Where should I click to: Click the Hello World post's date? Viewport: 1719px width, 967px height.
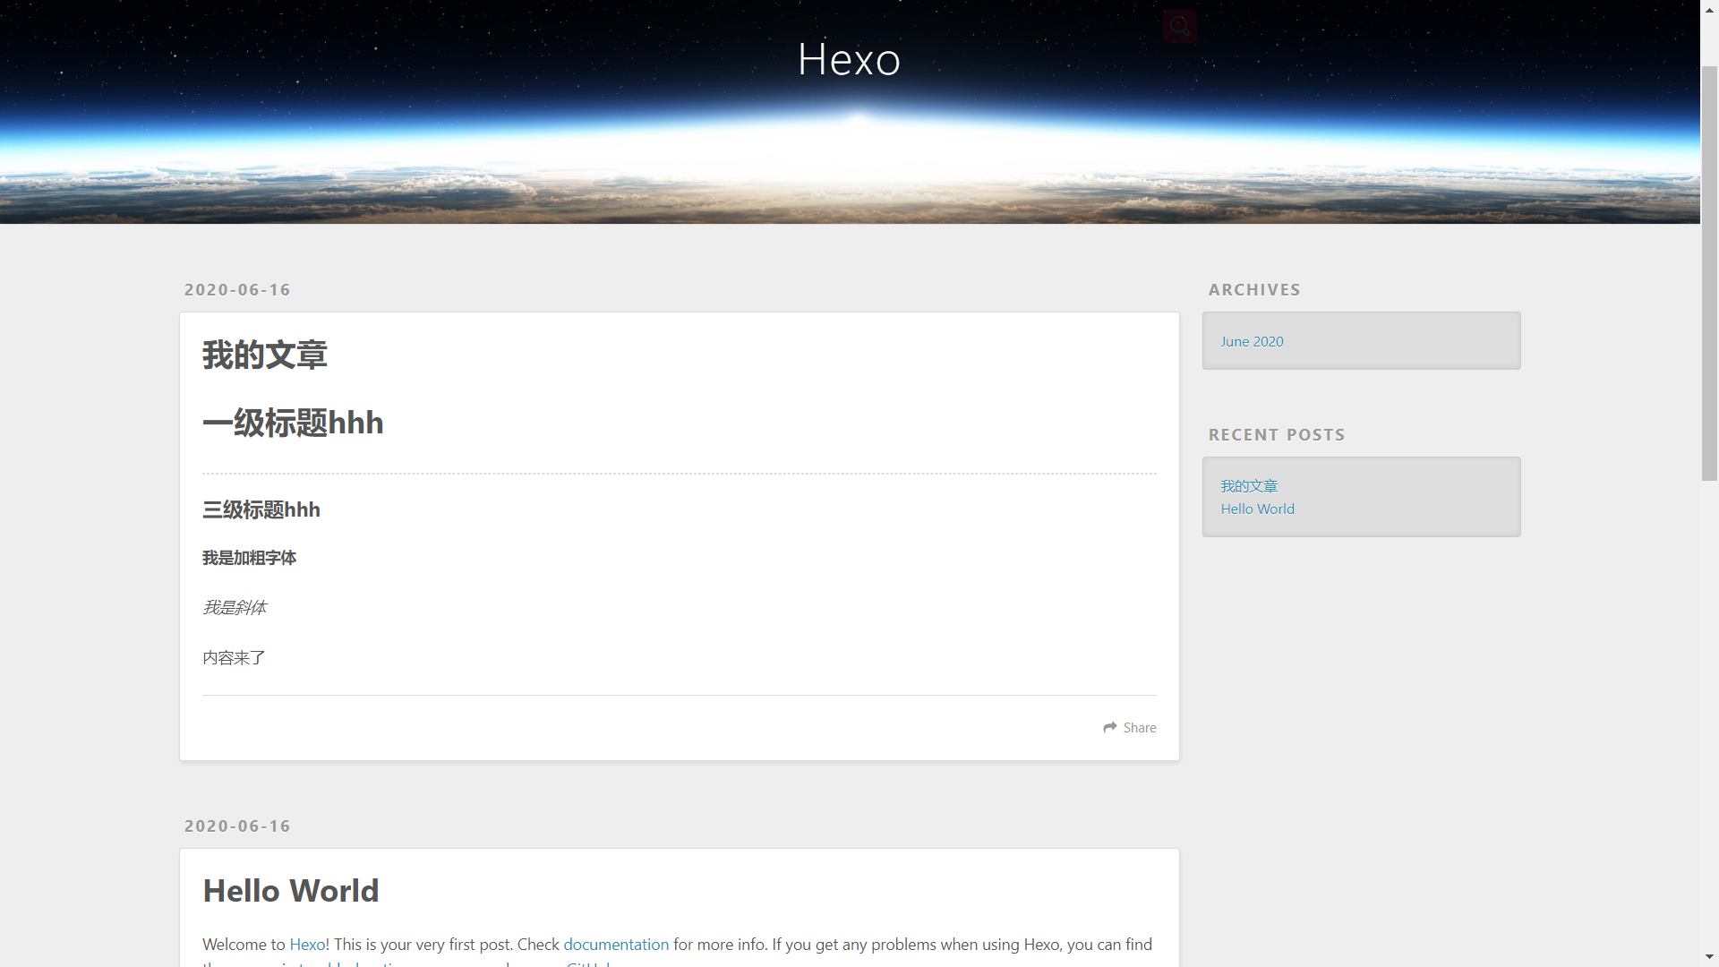pyautogui.click(x=237, y=826)
